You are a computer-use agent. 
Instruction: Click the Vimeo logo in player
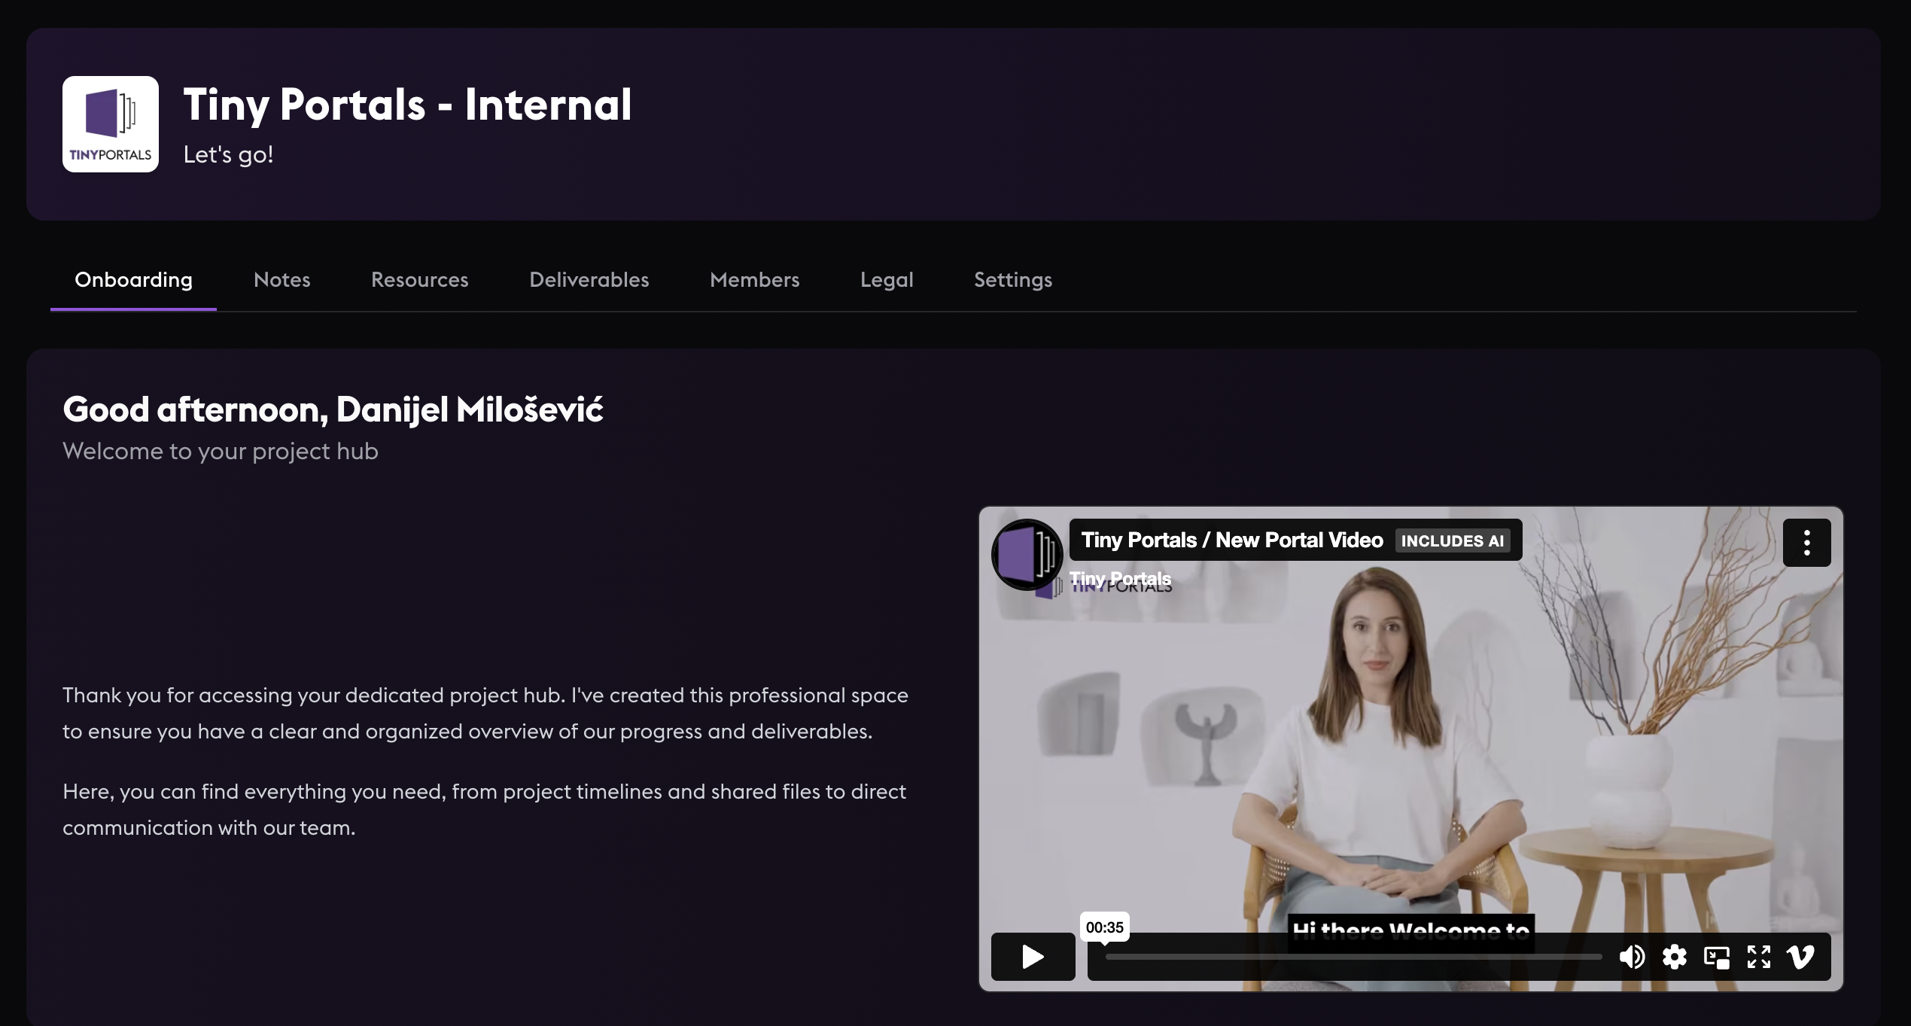1800,957
